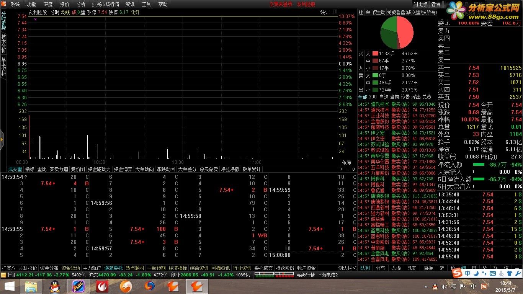Switch to the 资金驱动力 tab
Viewport: 523px width, 294px height.
pos(99,169)
